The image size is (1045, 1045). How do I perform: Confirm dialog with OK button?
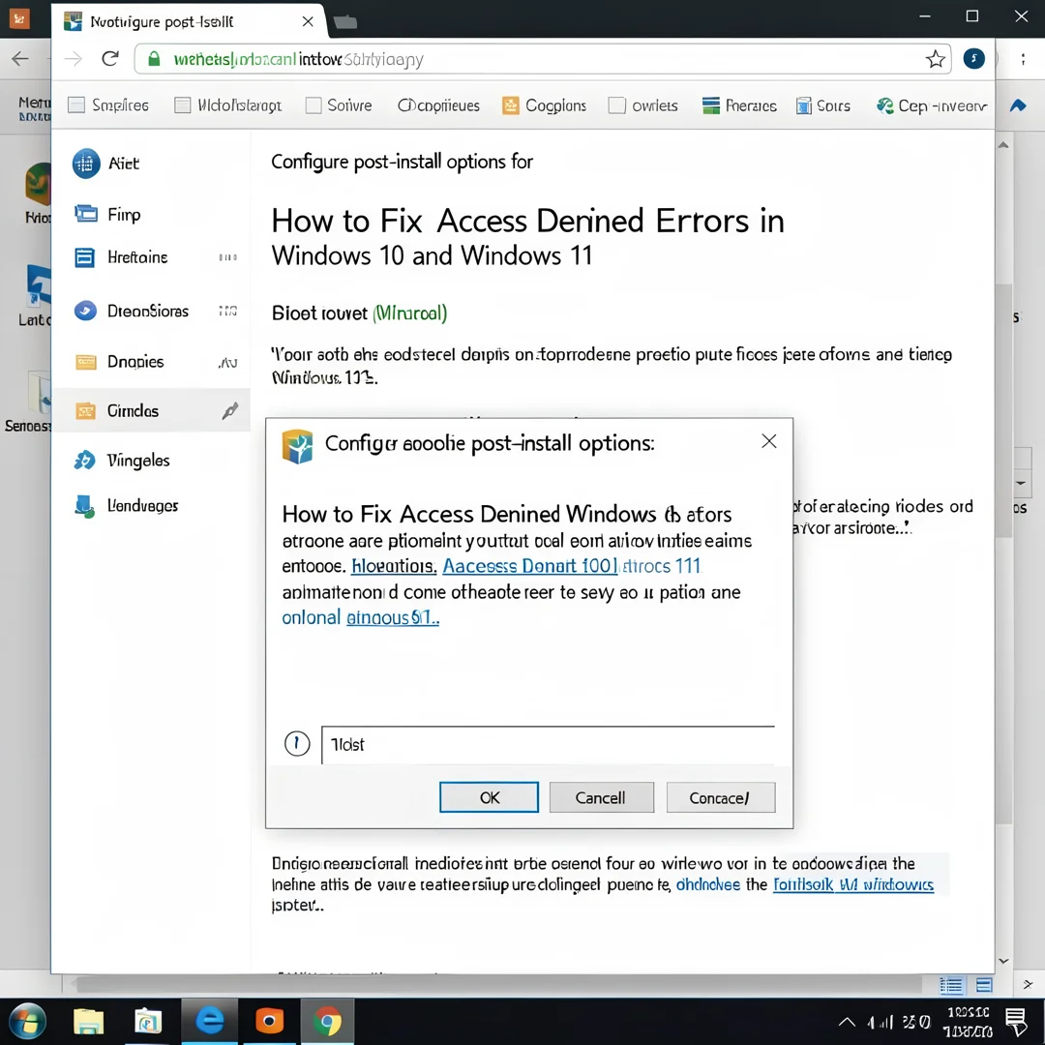coord(490,797)
